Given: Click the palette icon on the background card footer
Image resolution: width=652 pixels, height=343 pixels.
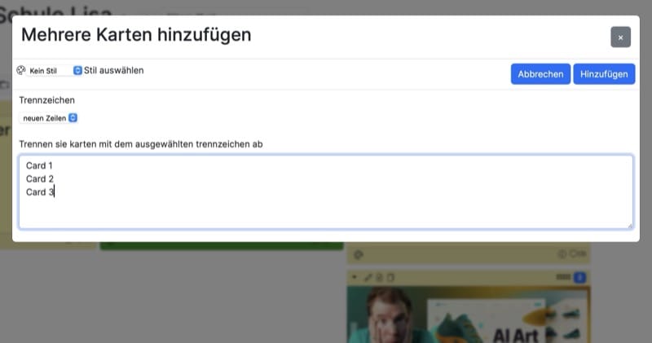Looking at the screenshot, I should [x=358, y=254].
